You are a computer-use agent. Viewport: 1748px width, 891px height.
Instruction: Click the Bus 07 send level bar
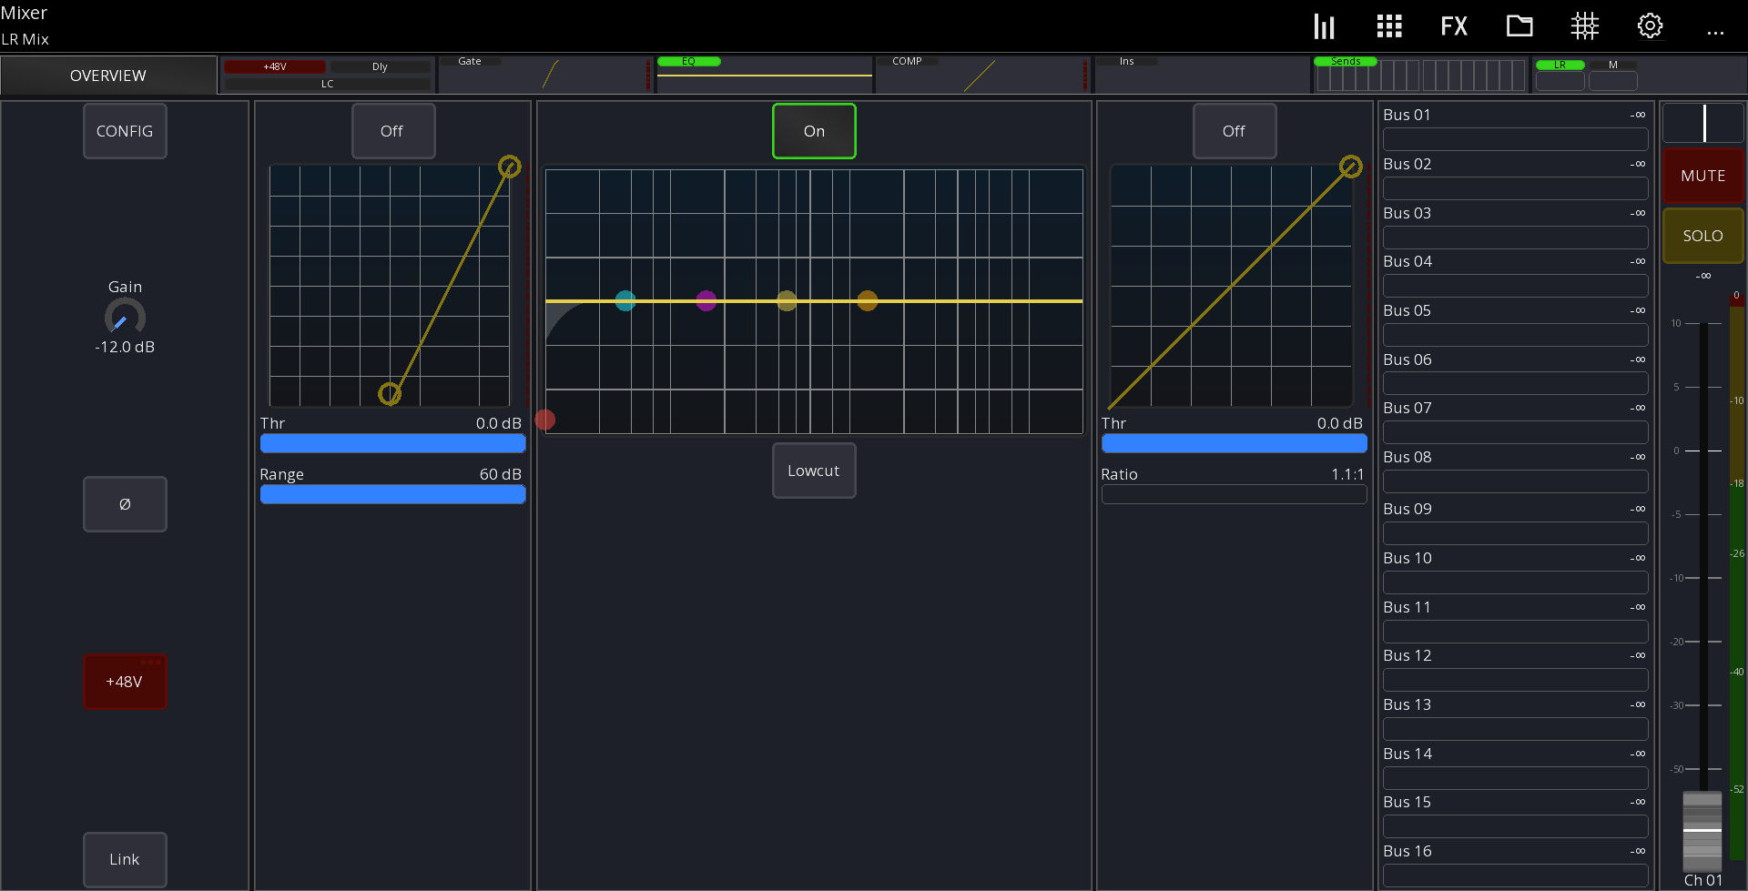1516,432
